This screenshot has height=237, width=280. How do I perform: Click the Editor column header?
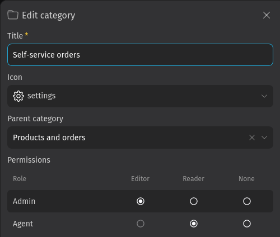pyautogui.click(x=140, y=179)
